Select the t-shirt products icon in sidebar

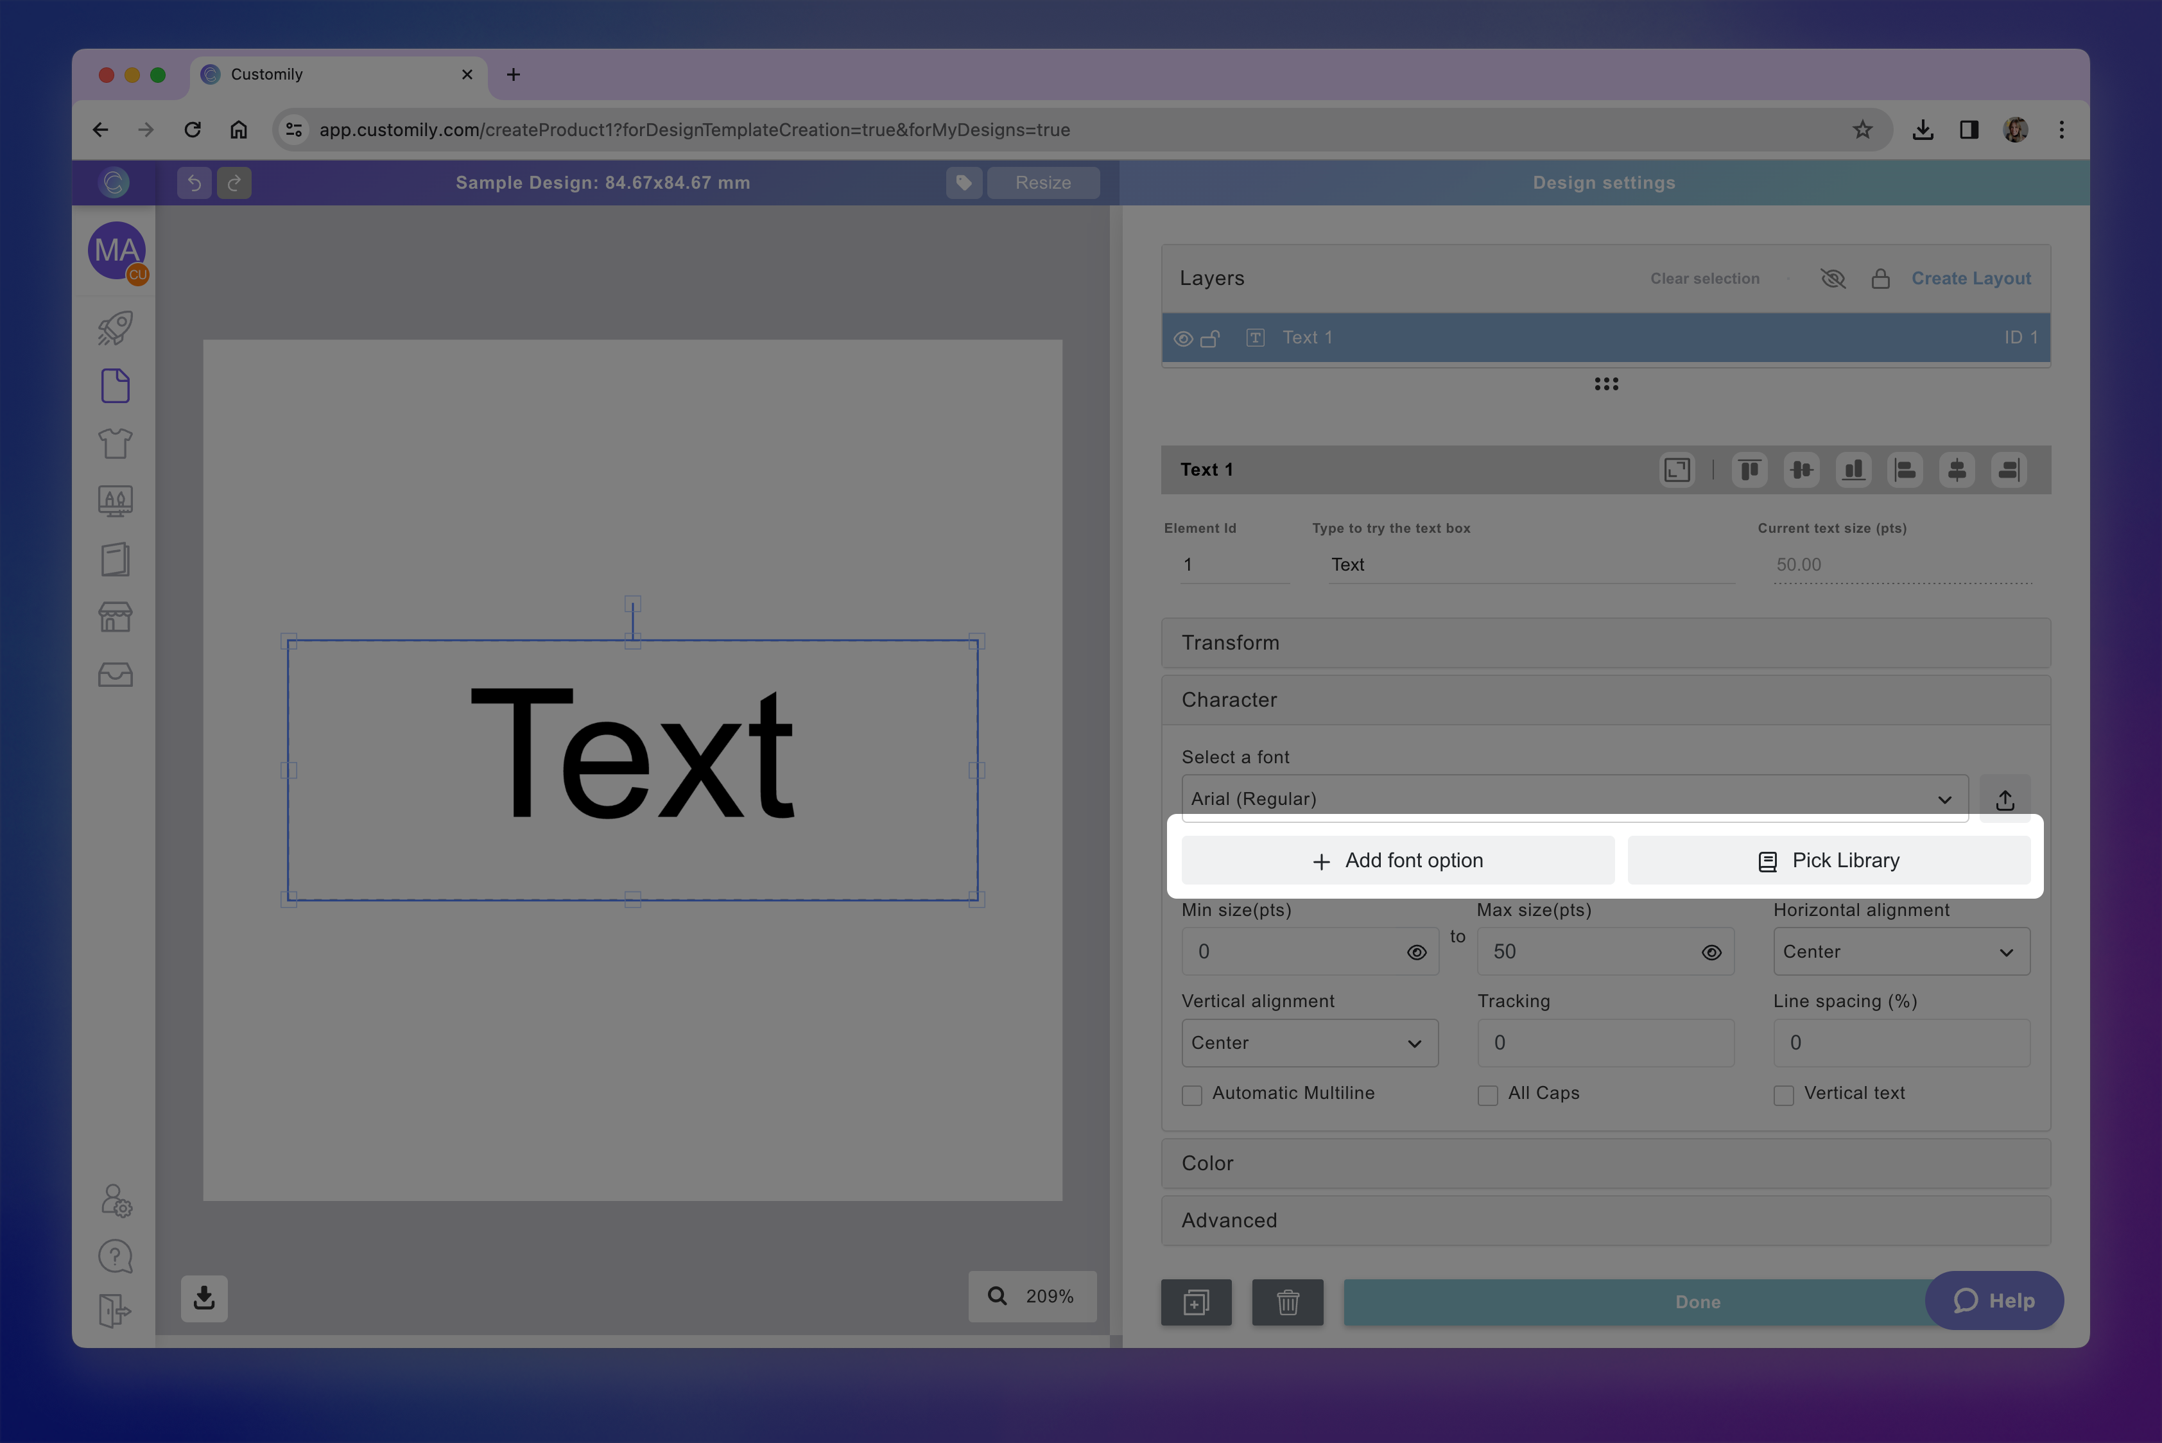(114, 443)
